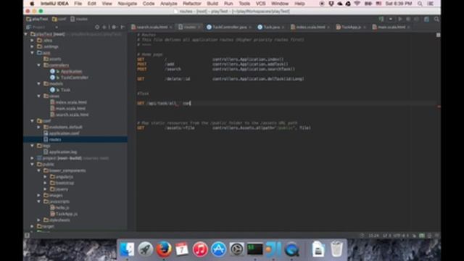Viewport: 464px width, 261px height.
Task: Expand the jquery folder
Action: pyautogui.click(x=45, y=189)
